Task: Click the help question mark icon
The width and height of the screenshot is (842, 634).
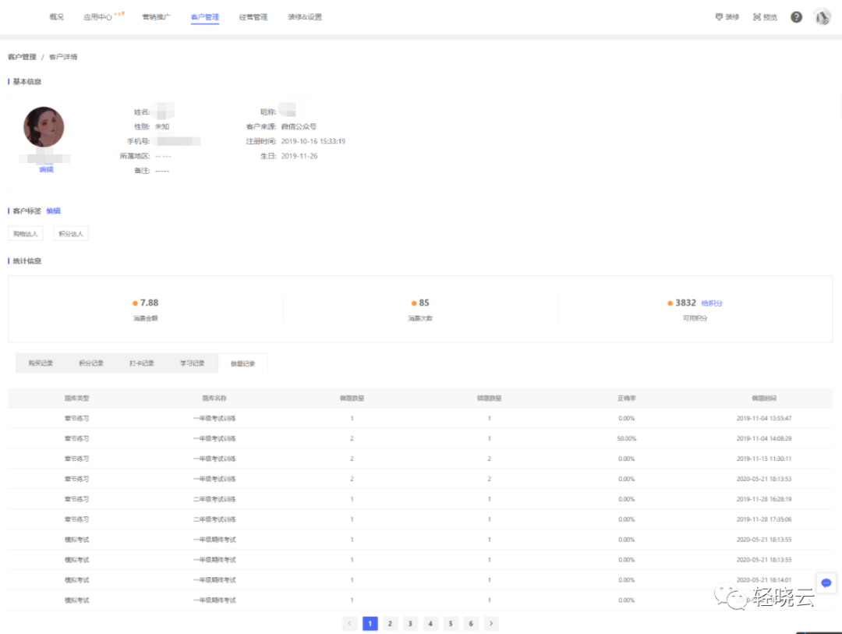Action: point(796,17)
